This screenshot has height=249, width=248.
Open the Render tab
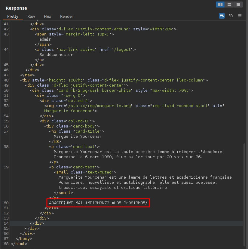coord(66,16)
